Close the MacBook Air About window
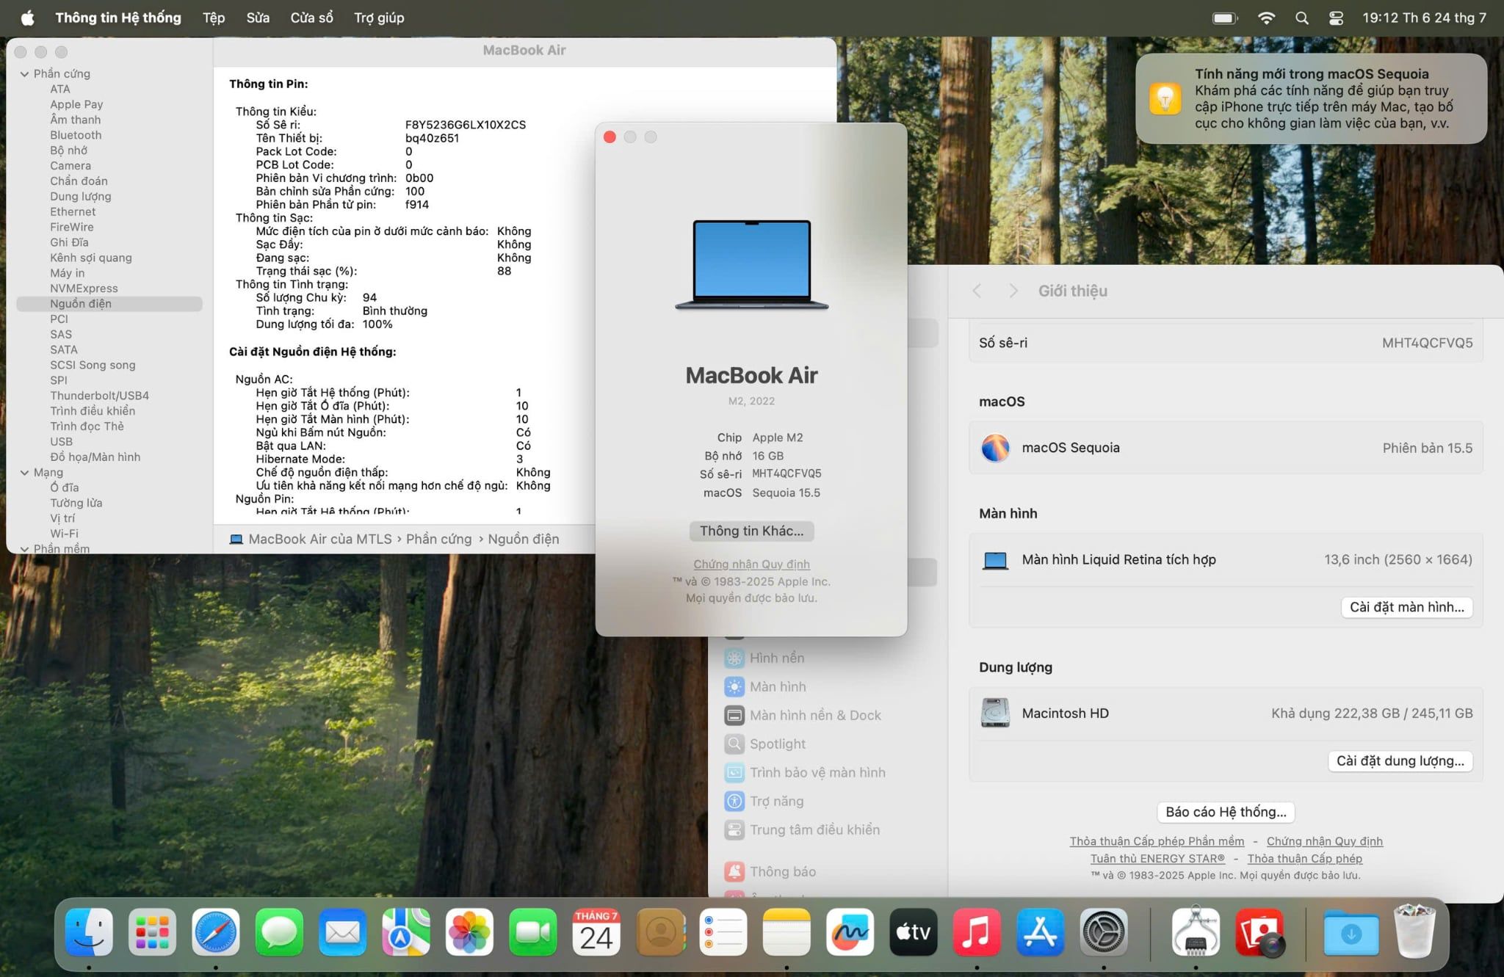Screen dimensions: 1504x977 (610, 137)
